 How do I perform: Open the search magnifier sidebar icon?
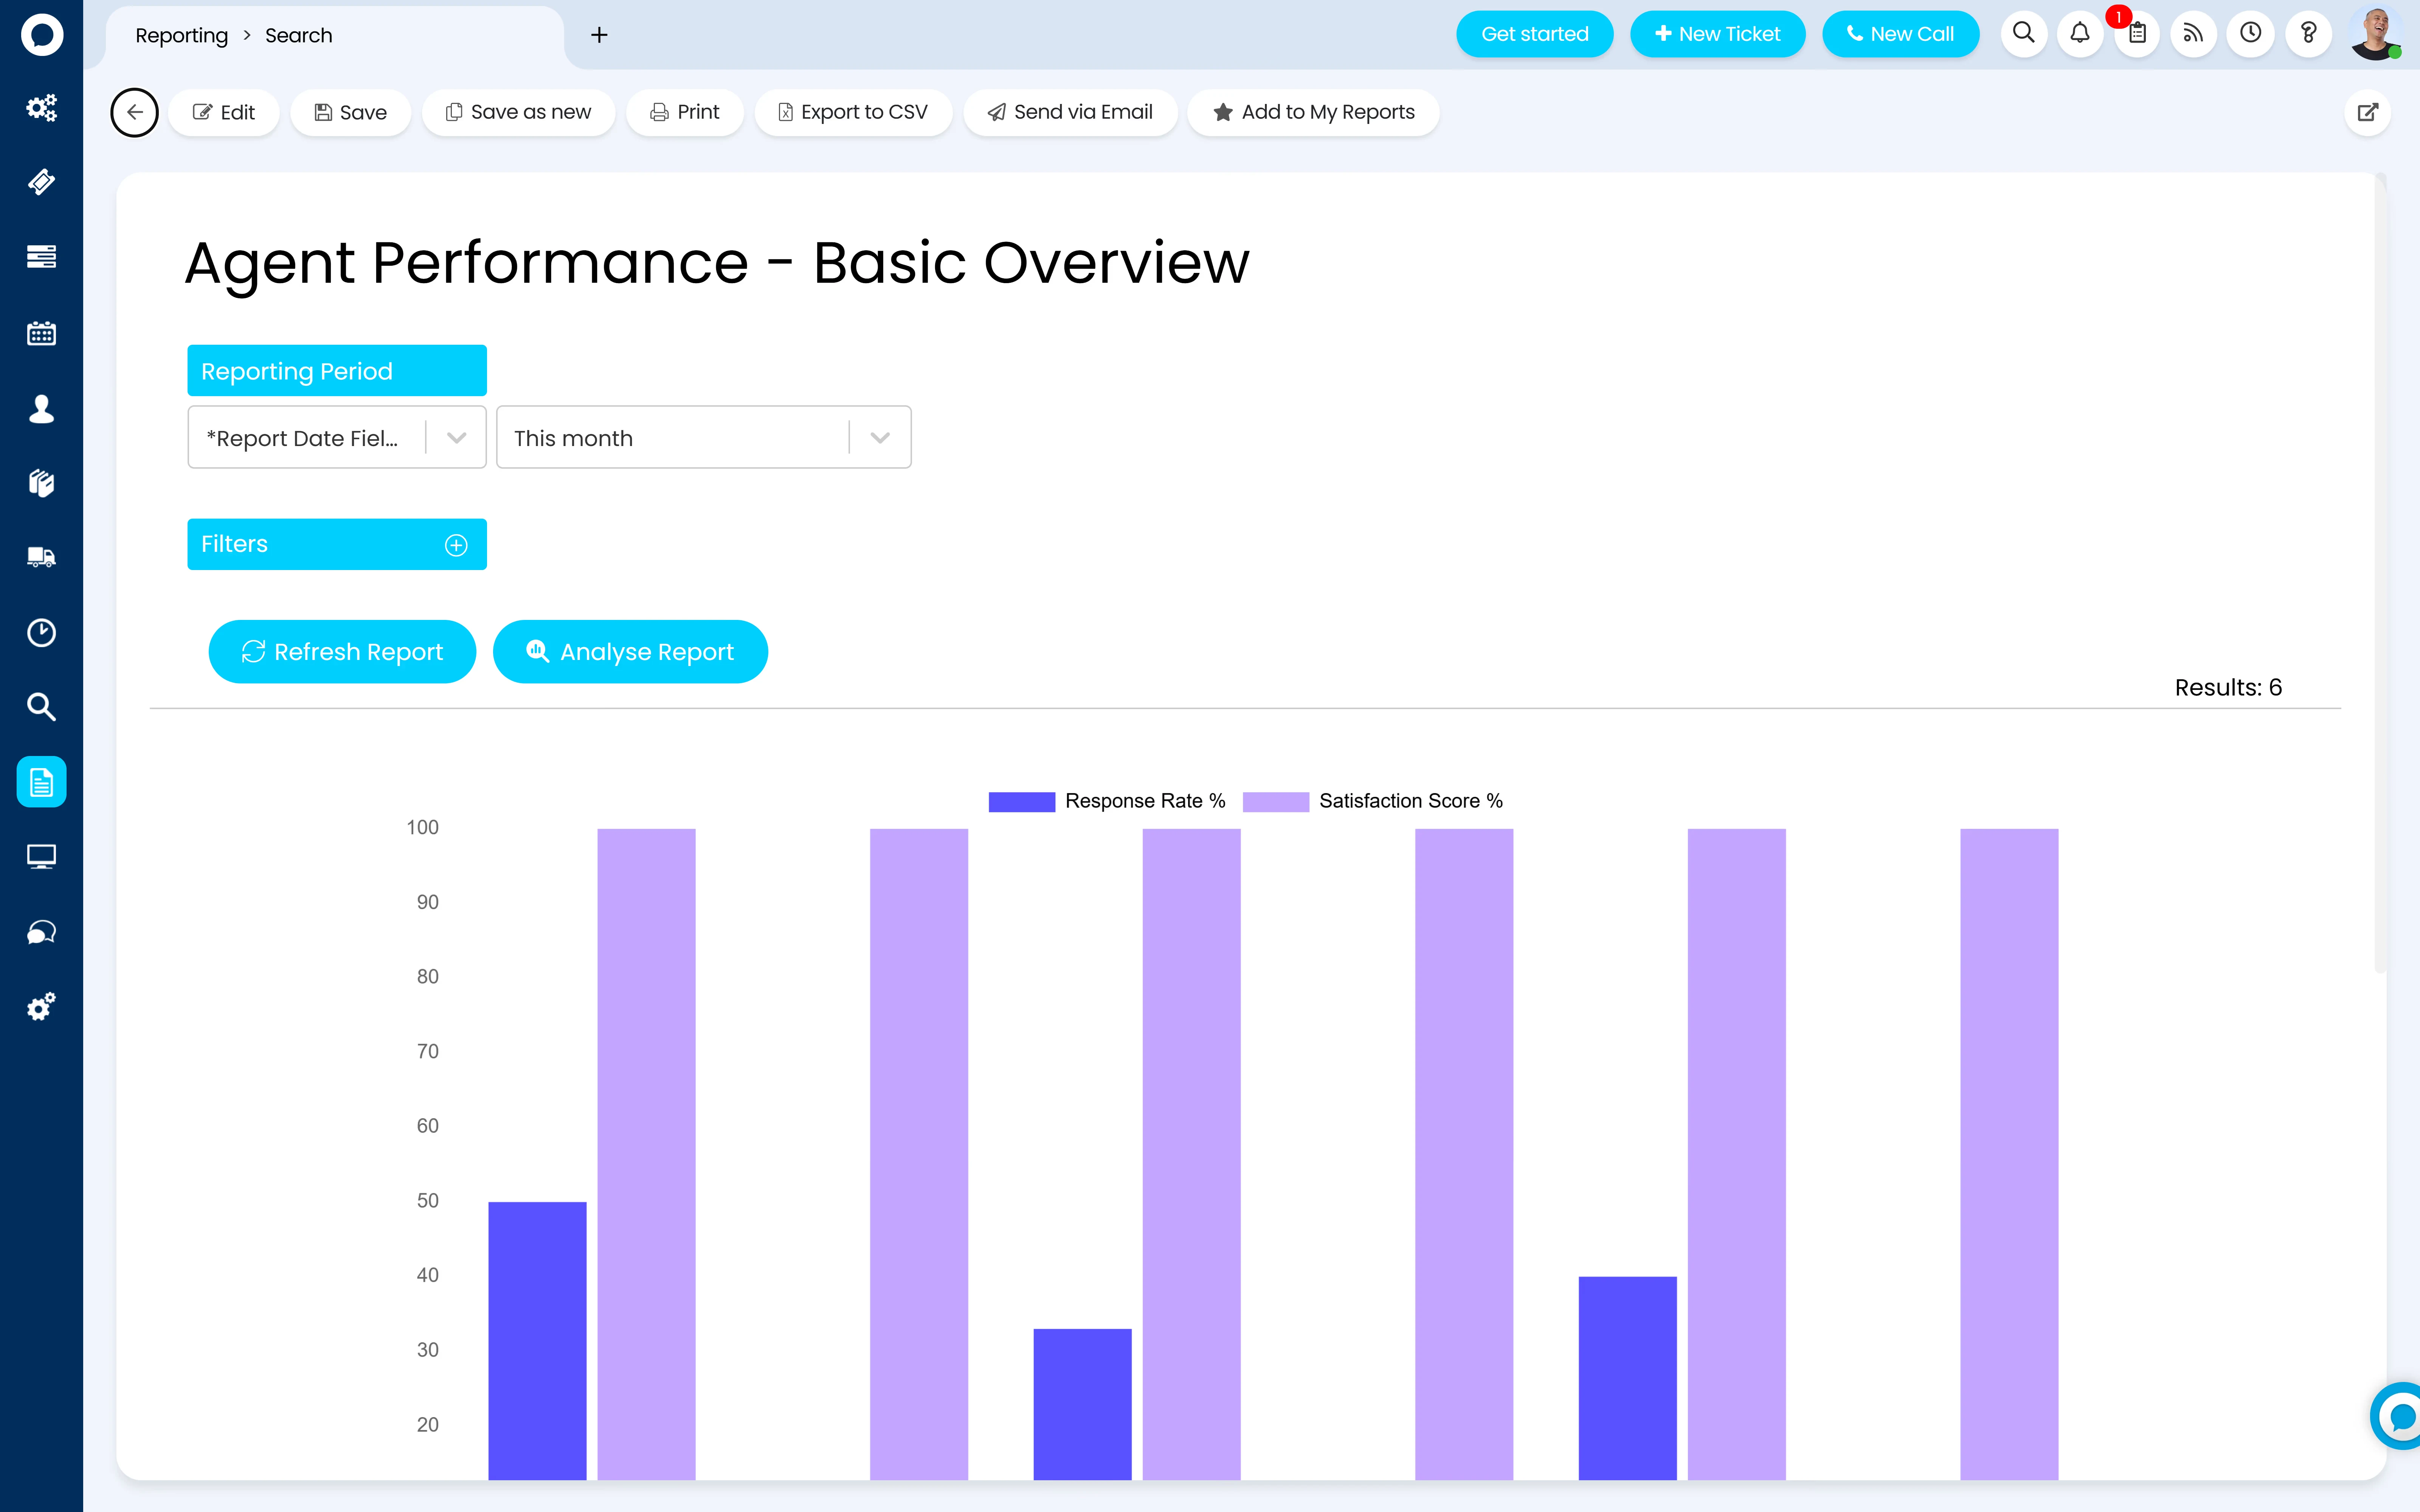pos(41,707)
